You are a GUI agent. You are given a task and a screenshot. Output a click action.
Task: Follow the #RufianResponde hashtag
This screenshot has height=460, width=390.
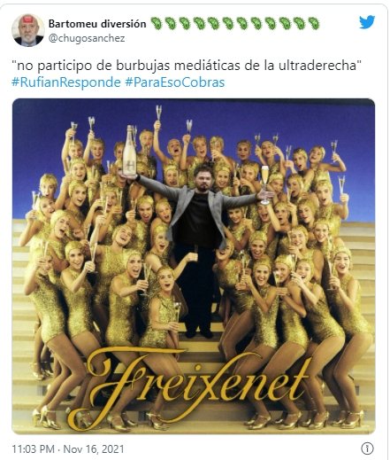(x=66, y=82)
